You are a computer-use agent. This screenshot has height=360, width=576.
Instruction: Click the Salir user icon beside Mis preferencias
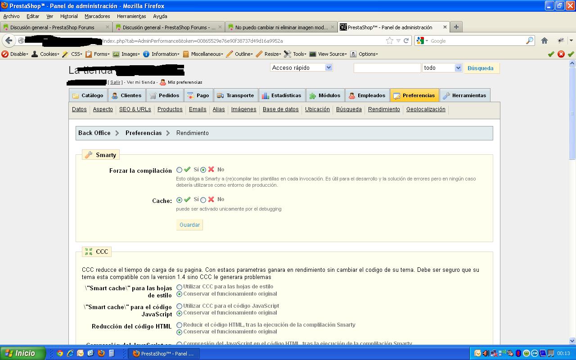point(163,82)
